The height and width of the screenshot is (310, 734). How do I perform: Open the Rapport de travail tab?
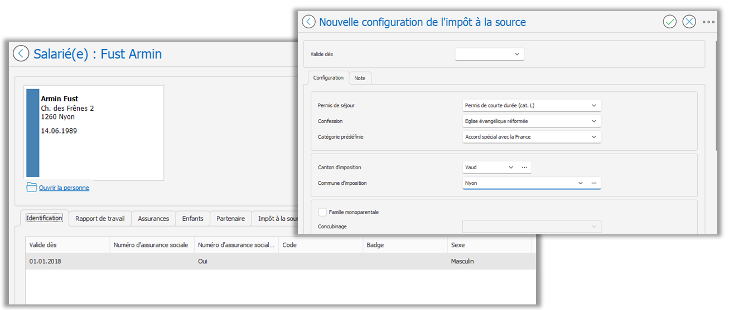click(100, 219)
